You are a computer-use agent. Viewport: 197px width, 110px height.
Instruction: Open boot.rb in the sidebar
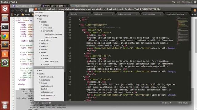coord(44,89)
